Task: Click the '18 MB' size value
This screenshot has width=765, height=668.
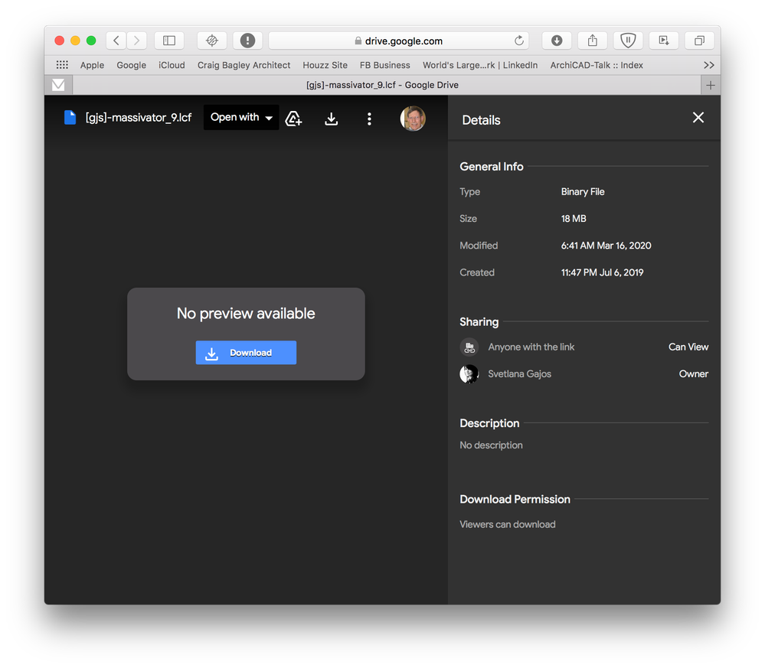Action: (574, 218)
